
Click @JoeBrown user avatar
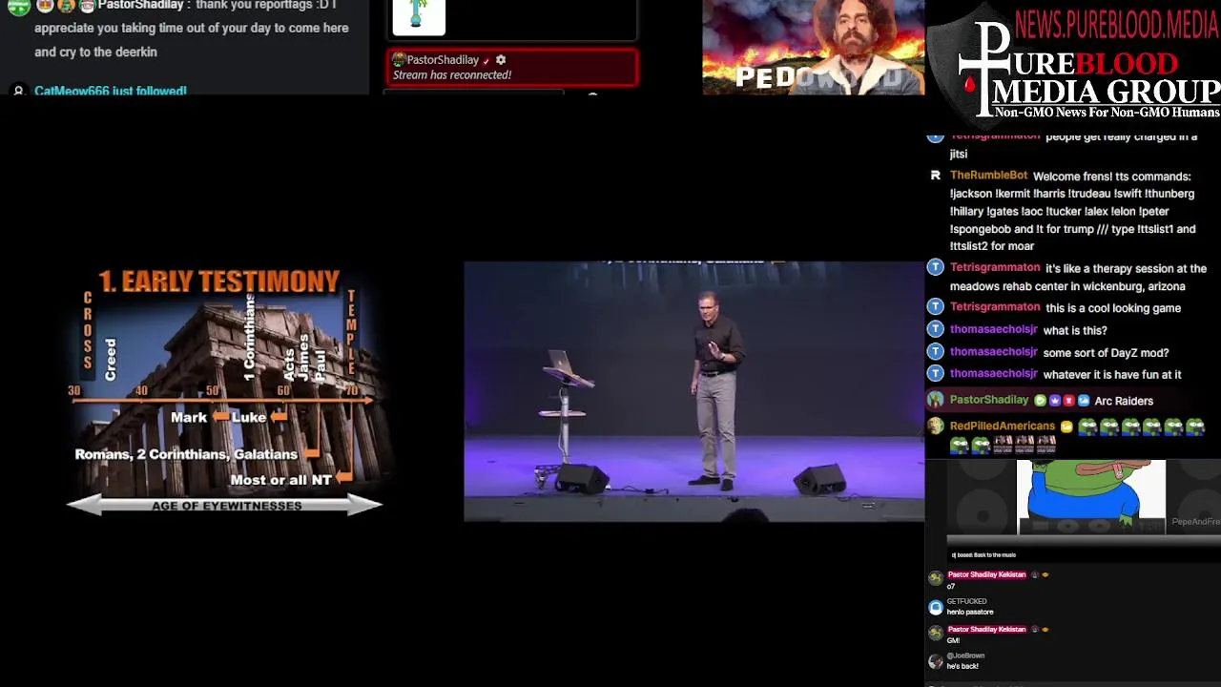point(936,661)
